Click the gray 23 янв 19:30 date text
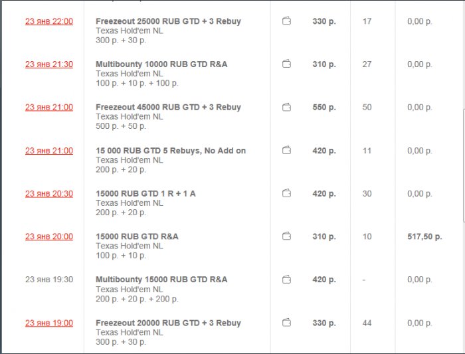The height and width of the screenshot is (354, 465). click(x=49, y=280)
